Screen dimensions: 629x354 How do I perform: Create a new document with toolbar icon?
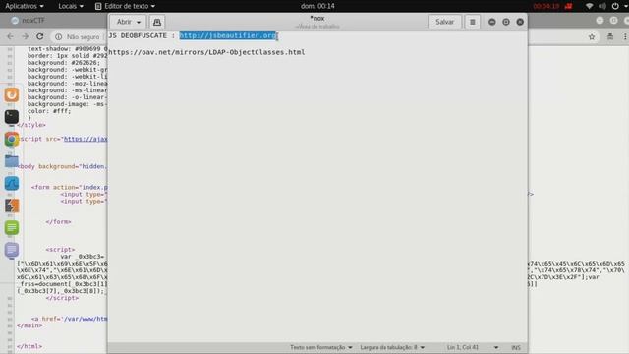(157, 22)
